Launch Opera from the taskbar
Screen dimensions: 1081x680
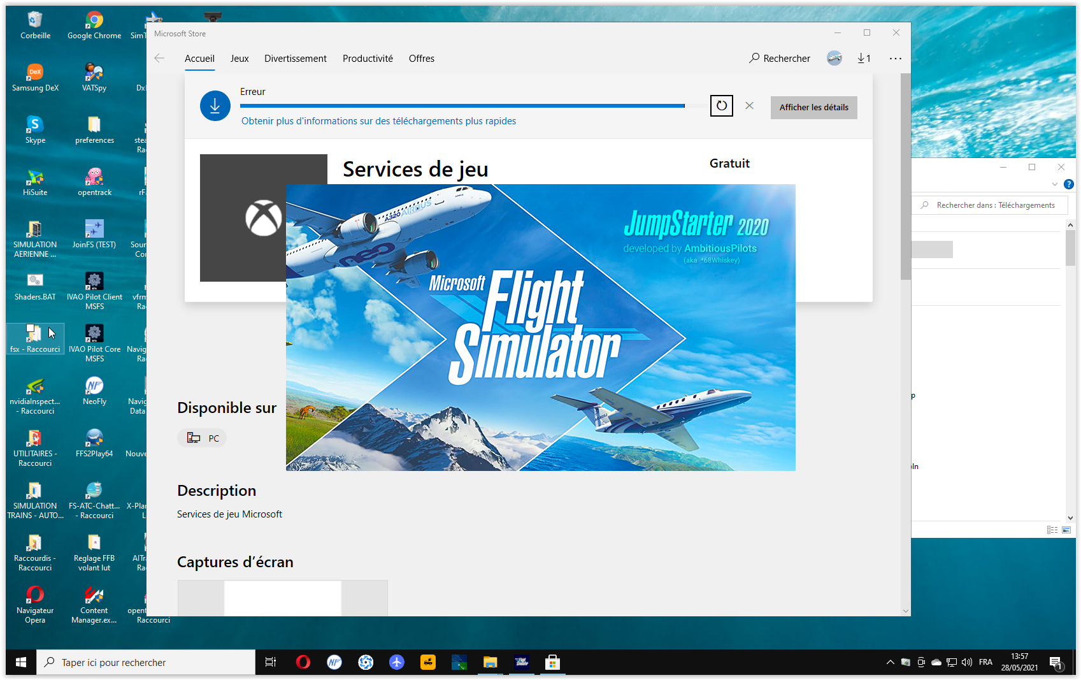point(303,662)
